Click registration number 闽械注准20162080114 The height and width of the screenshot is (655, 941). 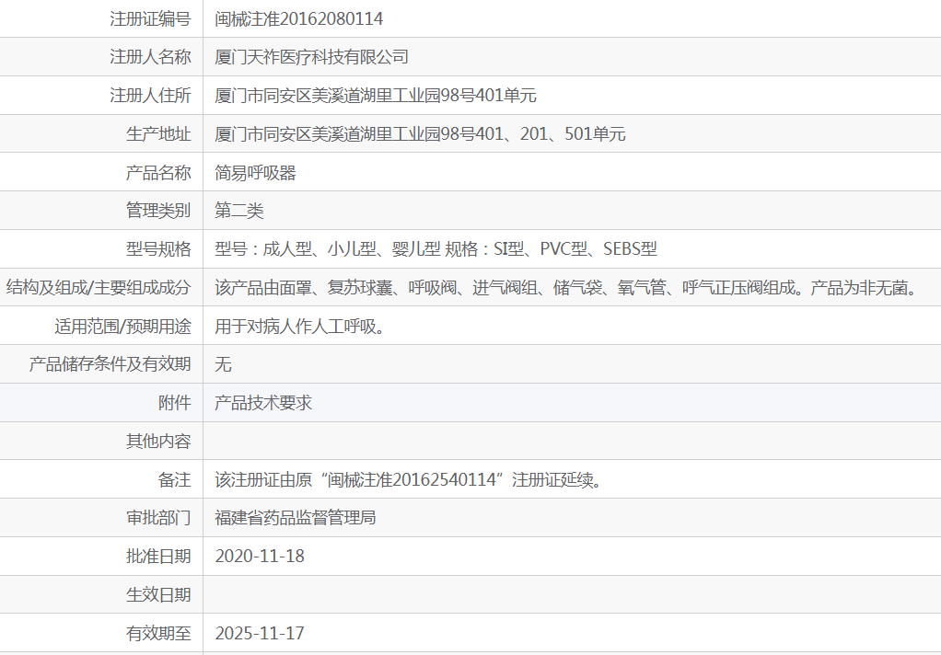click(299, 18)
